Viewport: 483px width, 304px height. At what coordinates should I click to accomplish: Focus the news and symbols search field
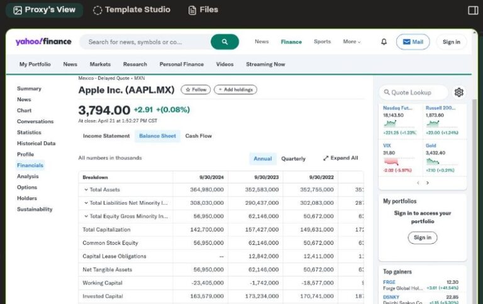click(x=145, y=42)
